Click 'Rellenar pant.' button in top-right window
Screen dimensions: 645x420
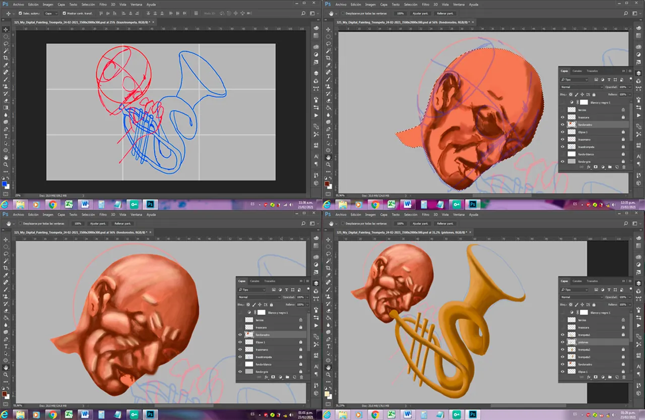pyautogui.click(x=445, y=13)
